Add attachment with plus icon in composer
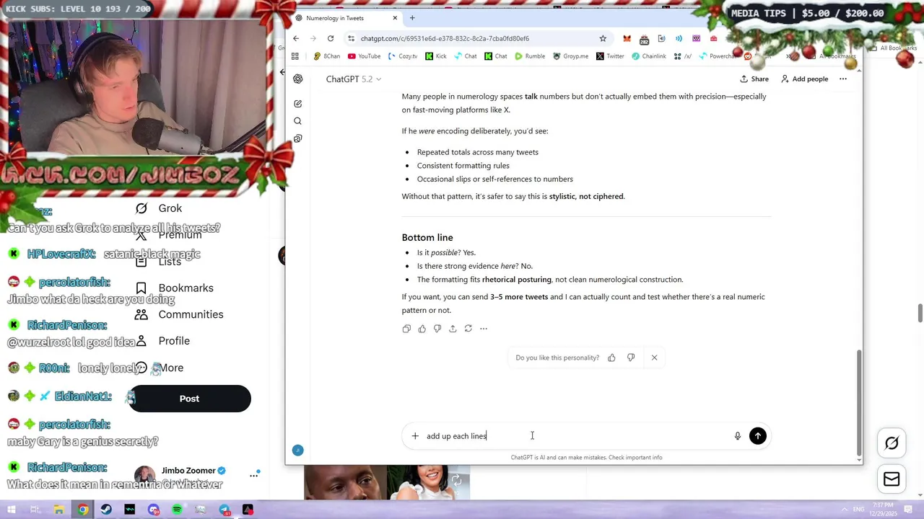Screen dimensions: 924x519 415,436
